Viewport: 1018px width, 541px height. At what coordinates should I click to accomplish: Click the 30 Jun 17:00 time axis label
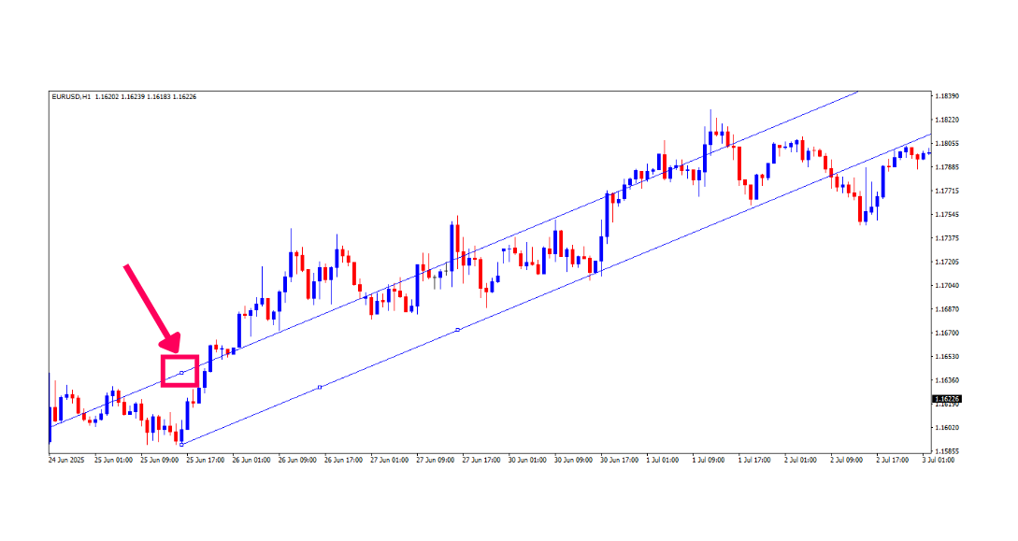(x=618, y=460)
